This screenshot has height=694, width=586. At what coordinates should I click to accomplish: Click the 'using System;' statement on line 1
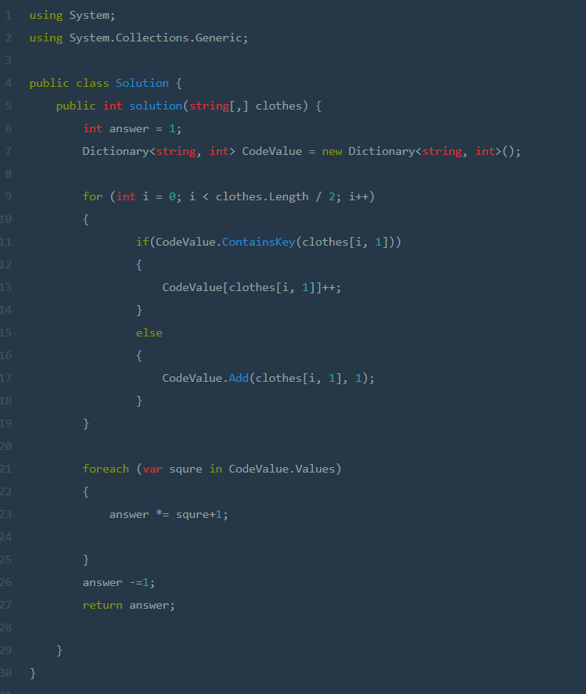coord(72,16)
